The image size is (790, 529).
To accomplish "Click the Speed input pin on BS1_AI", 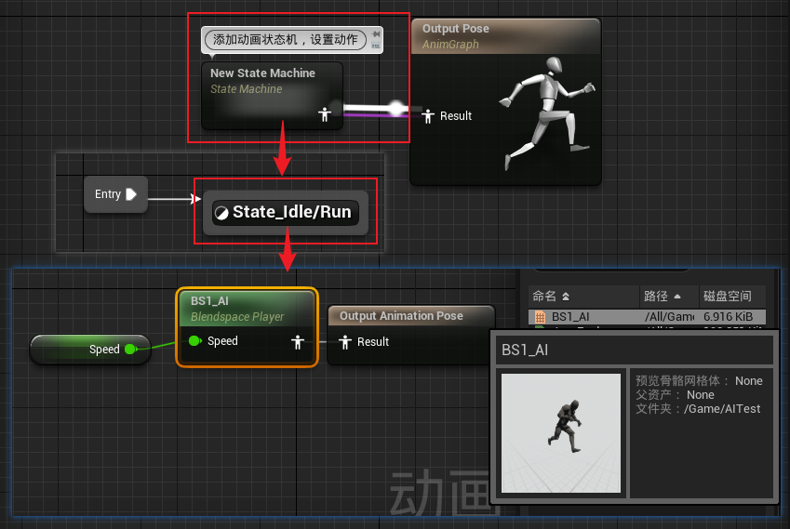I will [194, 341].
